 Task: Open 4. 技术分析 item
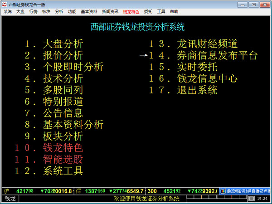(x=54, y=78)
